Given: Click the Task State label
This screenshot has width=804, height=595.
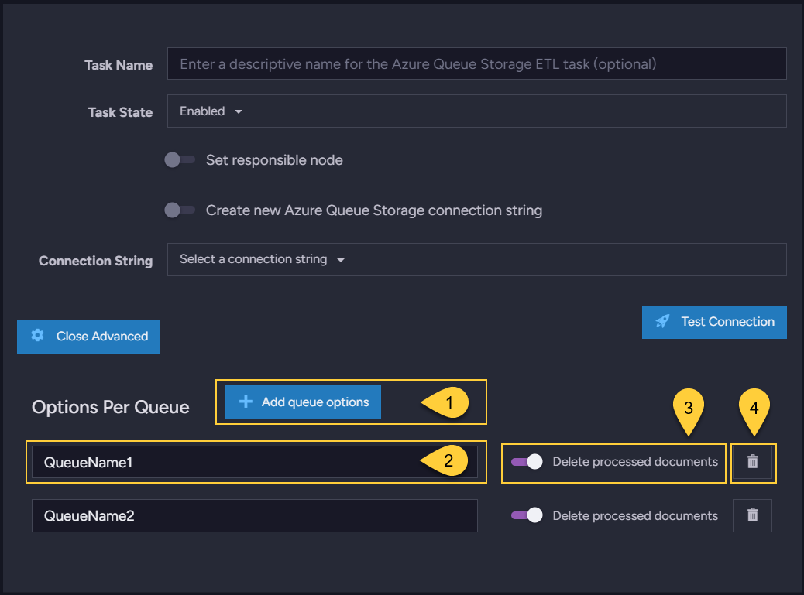Looking at the screenshot, I should pos(121,112).
